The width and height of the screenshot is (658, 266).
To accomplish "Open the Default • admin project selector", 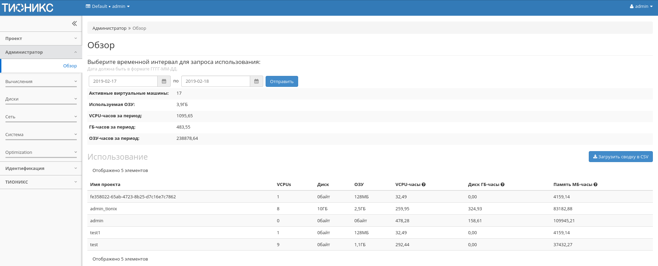I will (108, 6).
